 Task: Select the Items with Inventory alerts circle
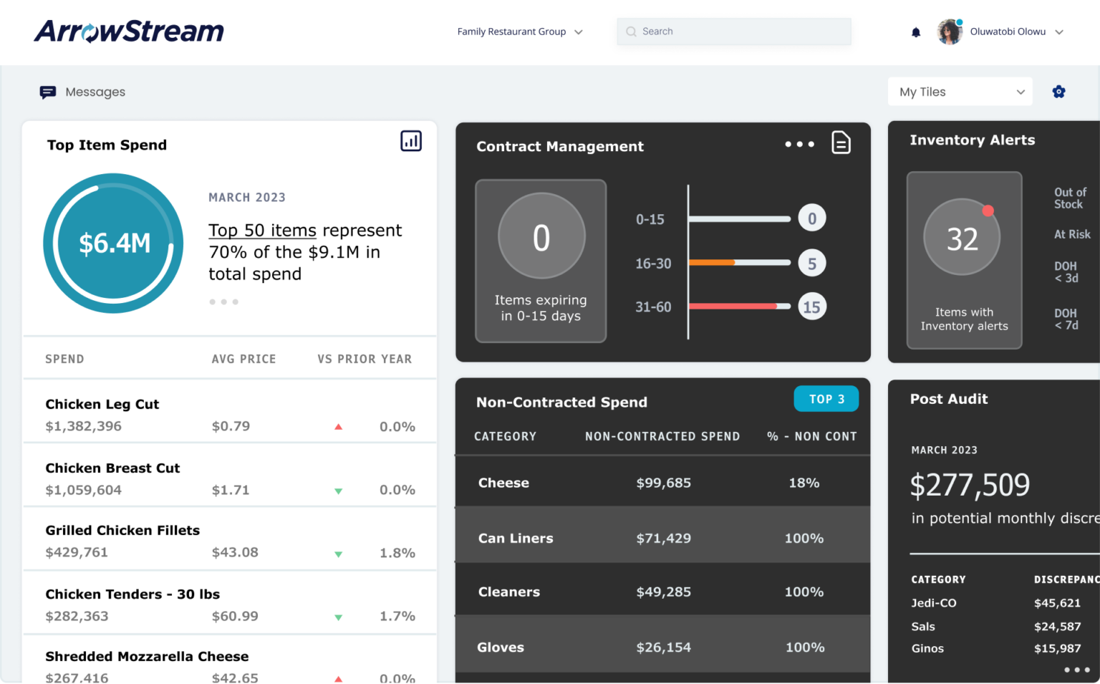tap(963, 236)
